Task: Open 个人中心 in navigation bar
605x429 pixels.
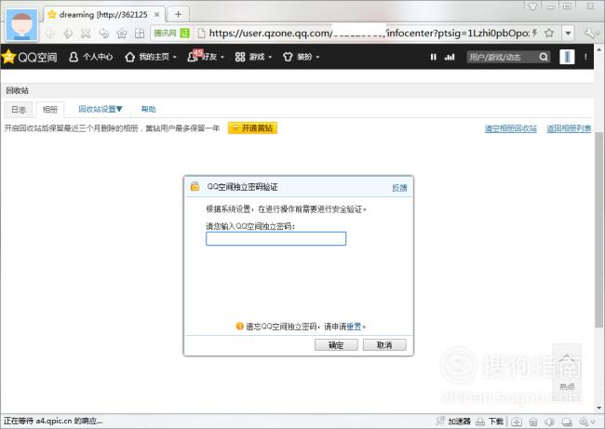Action: coord(91,57)
